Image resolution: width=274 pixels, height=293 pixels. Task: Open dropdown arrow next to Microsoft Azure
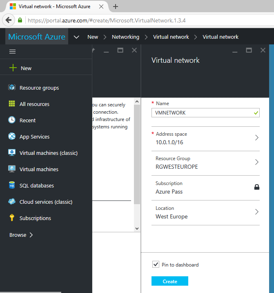[76, 37]
